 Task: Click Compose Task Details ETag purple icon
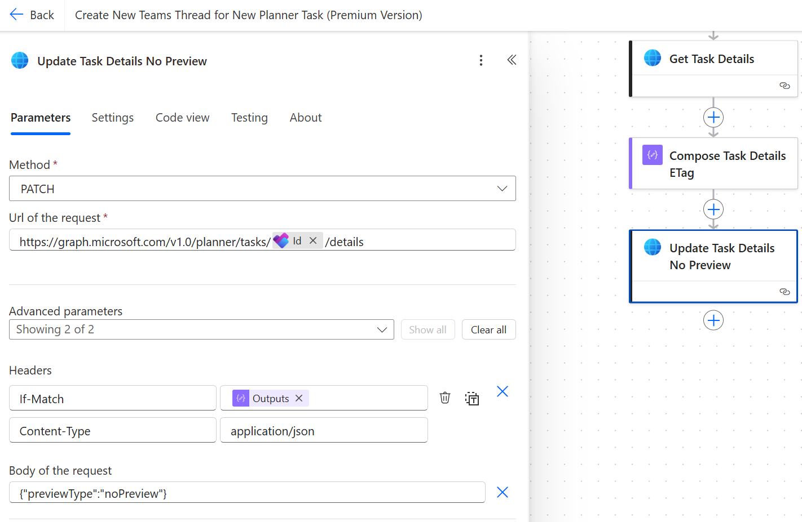[x=653, y=155]
